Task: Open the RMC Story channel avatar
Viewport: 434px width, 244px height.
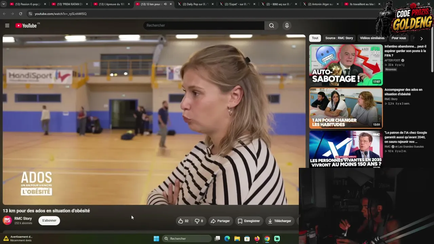Action: (7, 221)
